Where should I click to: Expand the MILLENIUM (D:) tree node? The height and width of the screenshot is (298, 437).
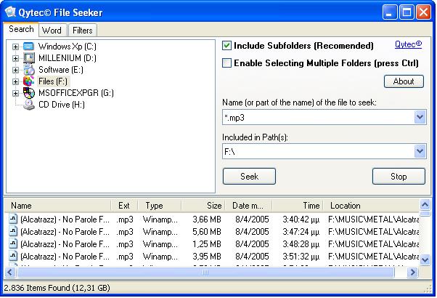pos(15,58)
